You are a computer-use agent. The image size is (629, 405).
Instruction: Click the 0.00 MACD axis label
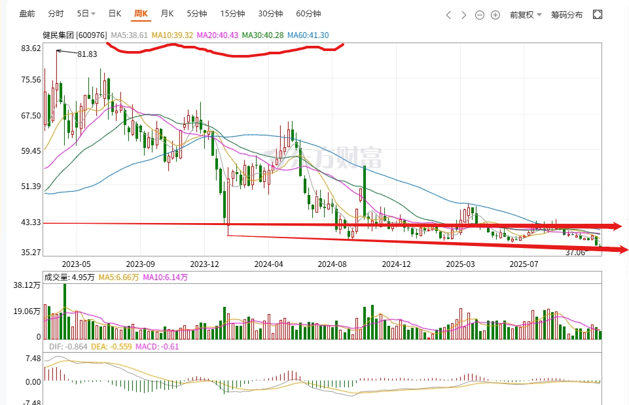pyautogui.click(x=33, y=381)
